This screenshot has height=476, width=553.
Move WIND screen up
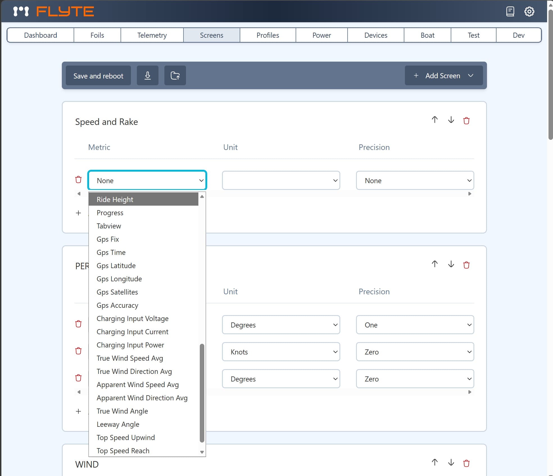tap(434, 462)
